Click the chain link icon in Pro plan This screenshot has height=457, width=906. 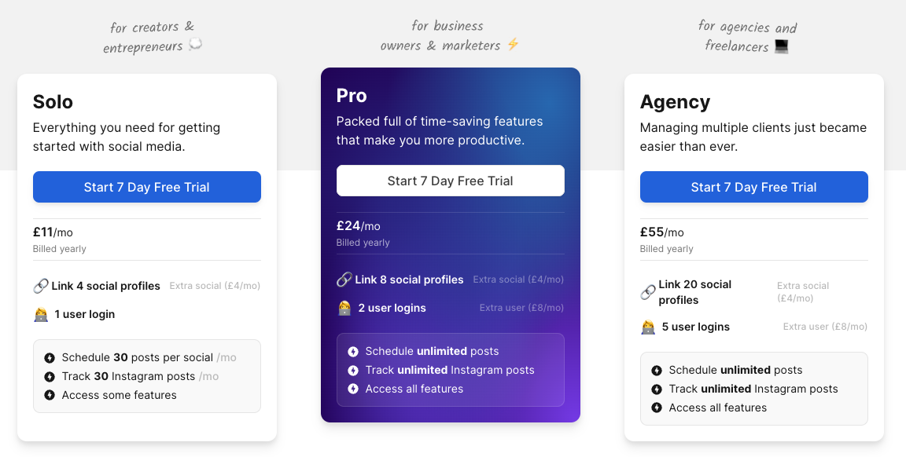344,280
